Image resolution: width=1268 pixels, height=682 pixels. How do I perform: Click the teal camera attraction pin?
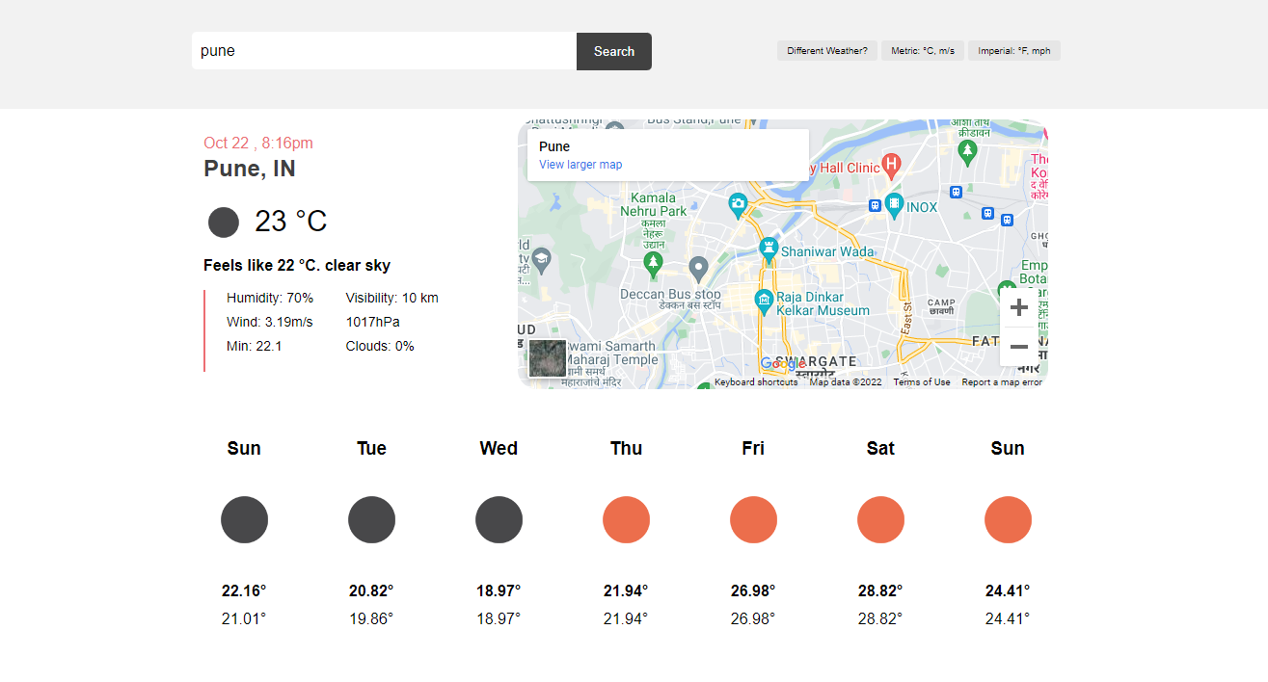pyautogui.click(x=738, y=203)
